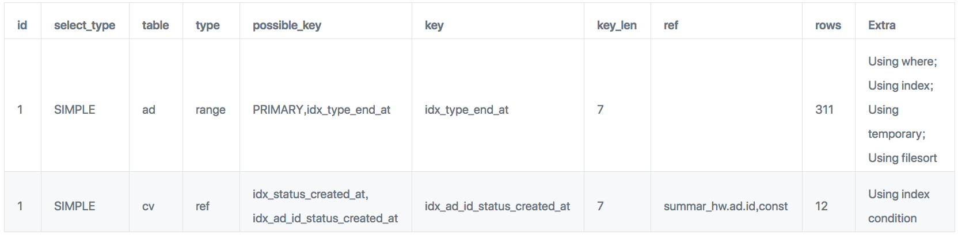The width and height of the screenshot is (958, 235).
Task: Click the "idx_type_end_at" key cell
Action: 466,110
